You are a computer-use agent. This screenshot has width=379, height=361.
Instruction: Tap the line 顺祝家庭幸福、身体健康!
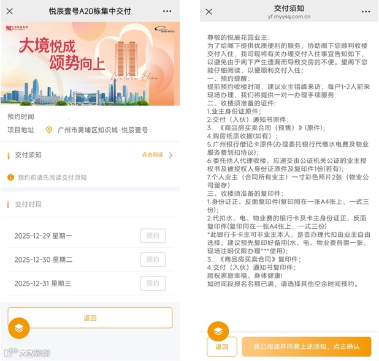click(x=245, y=275)
